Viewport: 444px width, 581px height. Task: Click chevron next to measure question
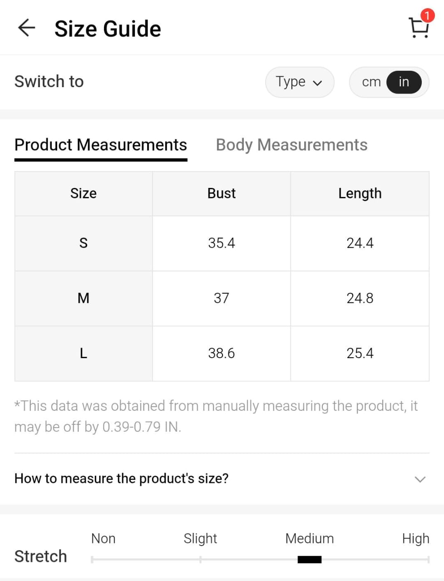pos(420,479)
